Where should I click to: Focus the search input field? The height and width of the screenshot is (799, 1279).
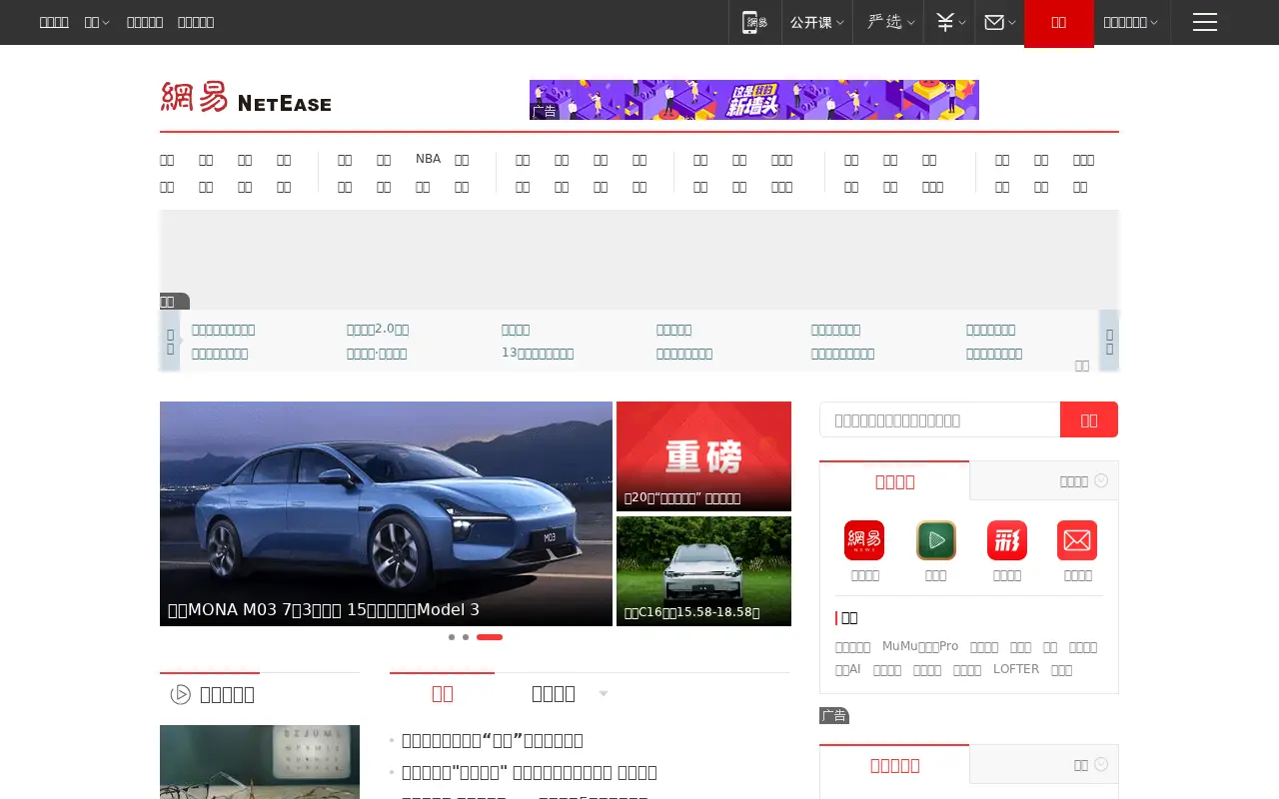[939, 419]
